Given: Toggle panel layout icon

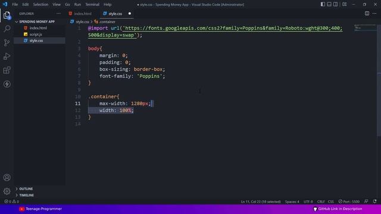Looking at the screenshot, I should click(329, 4).
